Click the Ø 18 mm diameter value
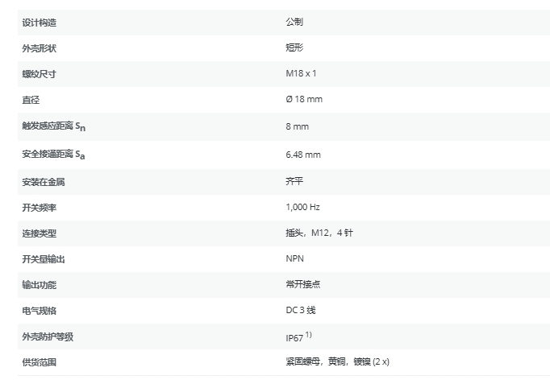 point(304,100)
